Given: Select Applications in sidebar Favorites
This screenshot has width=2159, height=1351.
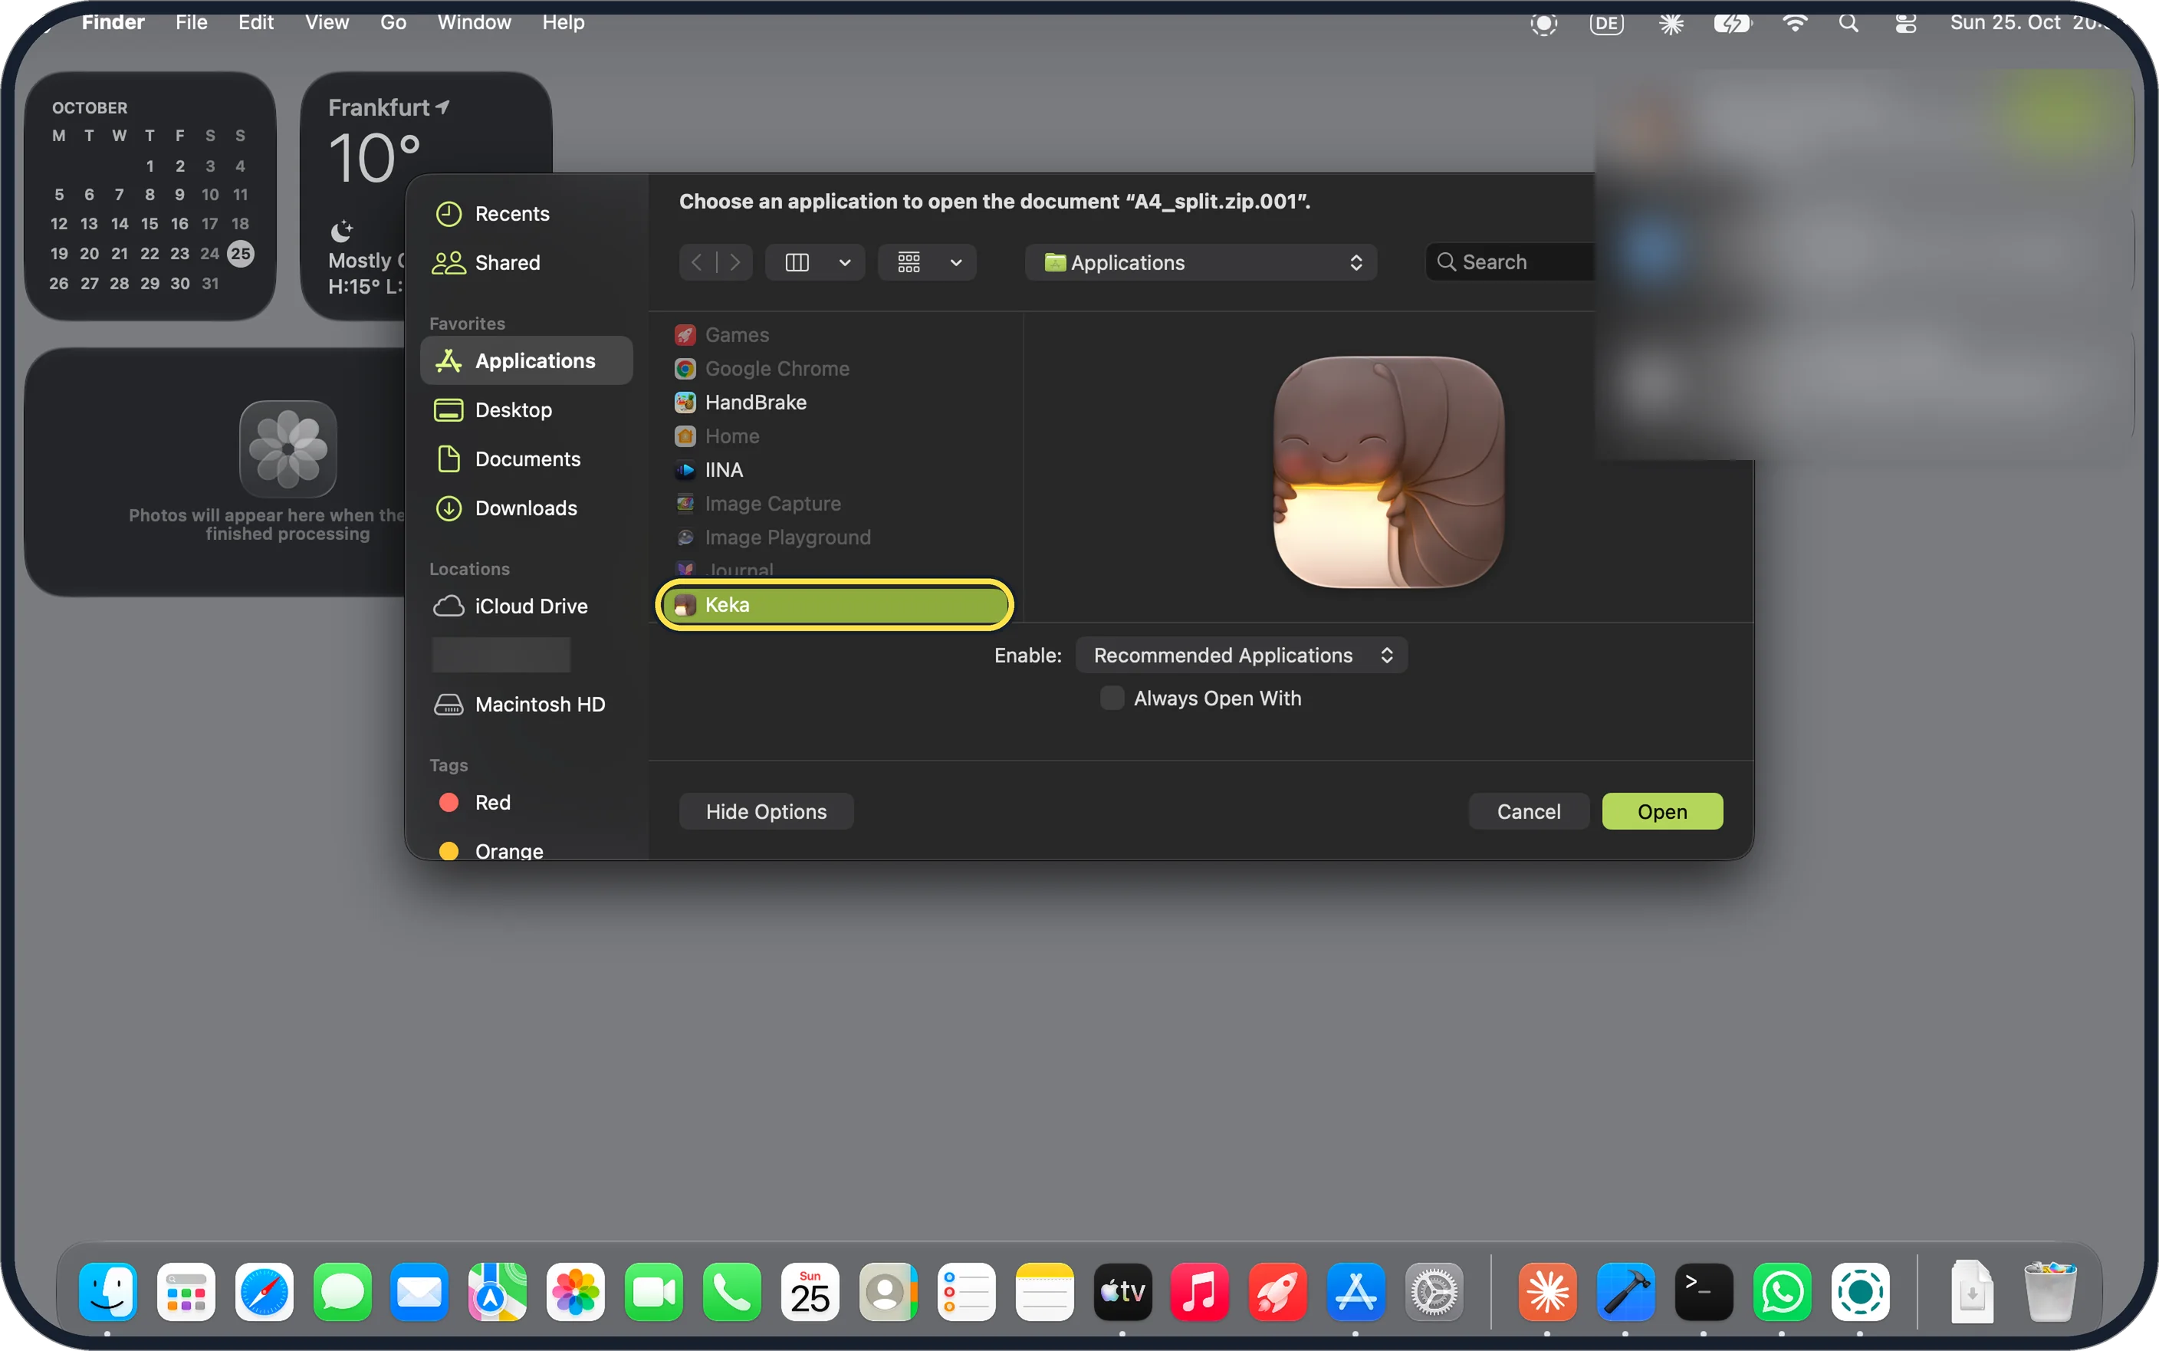Looking at the screenshot, I should point(526,361).
